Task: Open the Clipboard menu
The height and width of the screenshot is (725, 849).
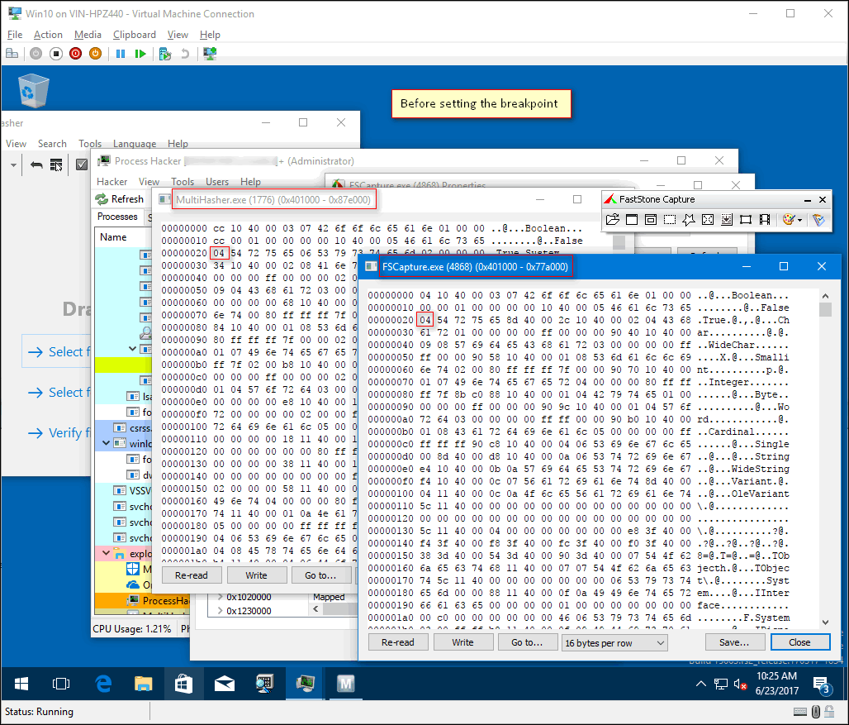Action: pos(135,35)
